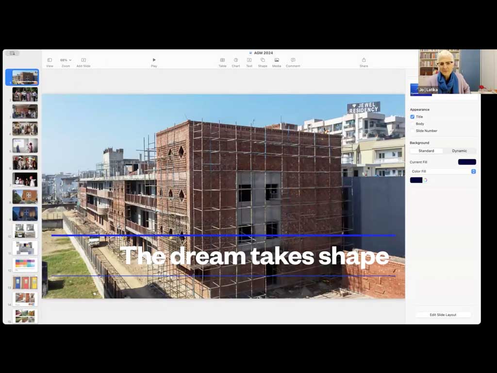This screenshot has height=373, width=497.
Task: Click the Edit Slide Layout button
Action: (443, 315)
